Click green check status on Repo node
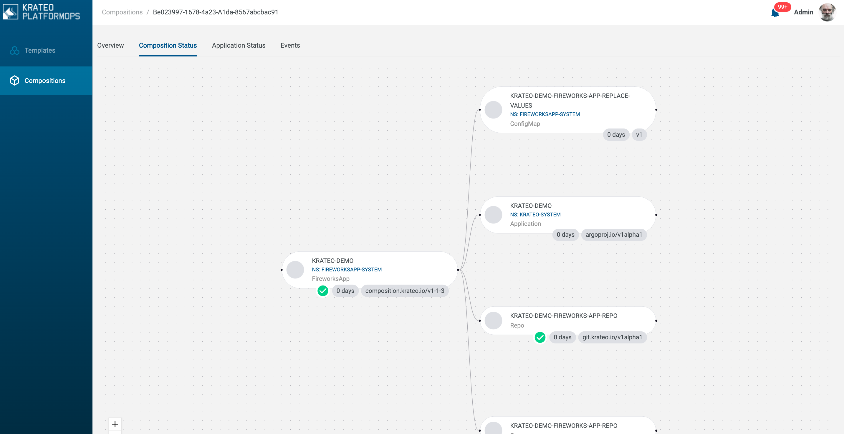 [540, 337]
